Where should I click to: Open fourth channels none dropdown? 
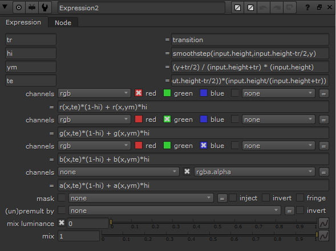tap(119, 172)
